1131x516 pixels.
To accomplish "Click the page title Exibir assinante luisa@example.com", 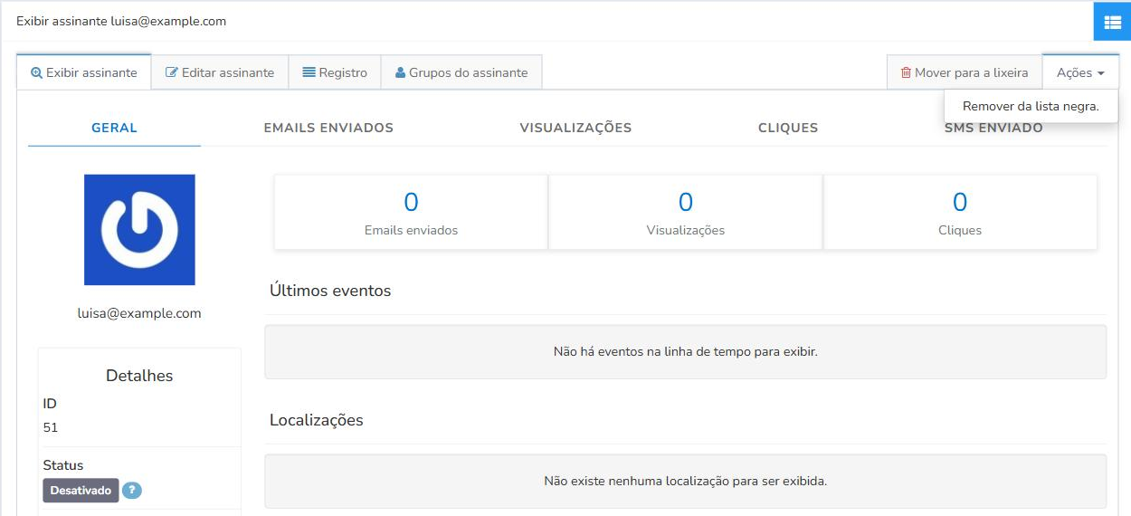I will coord(121,21).
